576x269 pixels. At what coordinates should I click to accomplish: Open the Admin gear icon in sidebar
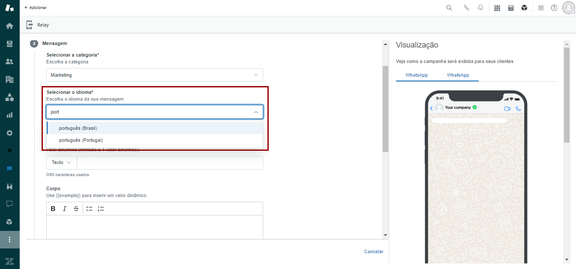coord(9,133)
